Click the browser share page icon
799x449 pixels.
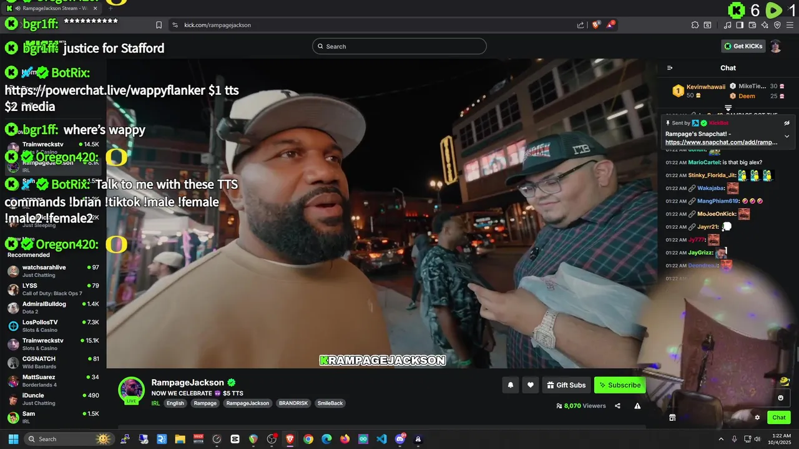point(581,25)
